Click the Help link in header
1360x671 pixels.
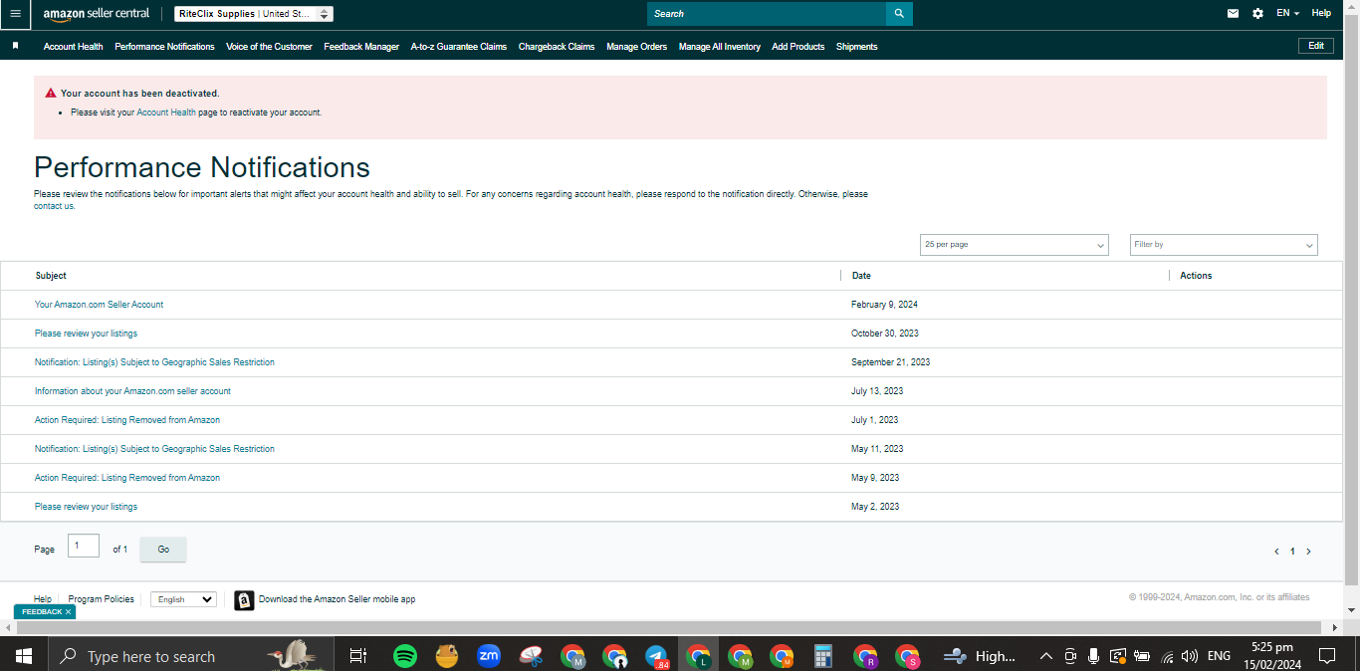click(1321, 13)
